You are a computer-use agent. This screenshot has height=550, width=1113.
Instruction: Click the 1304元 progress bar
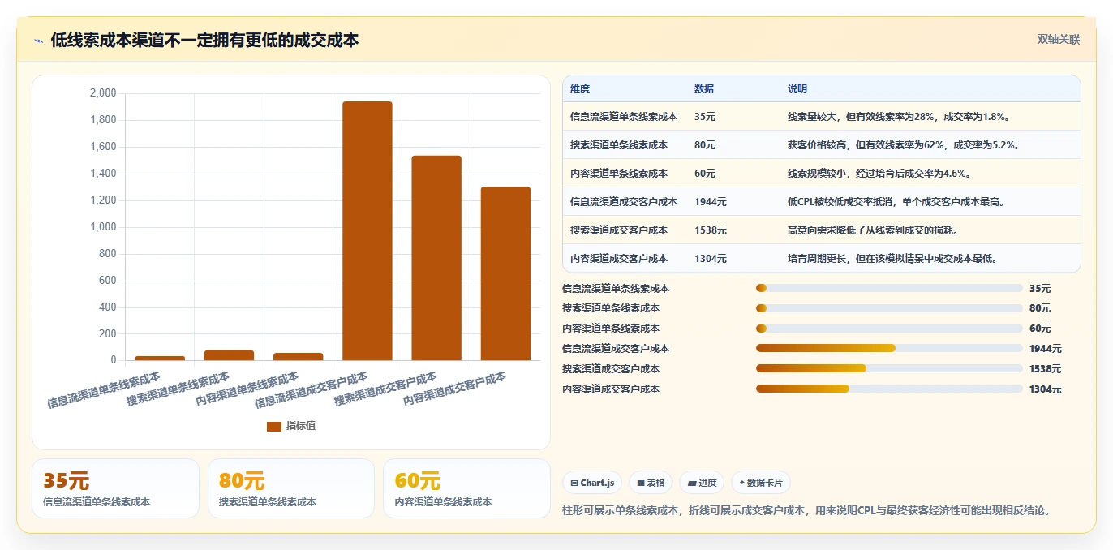tap(889, 389)
